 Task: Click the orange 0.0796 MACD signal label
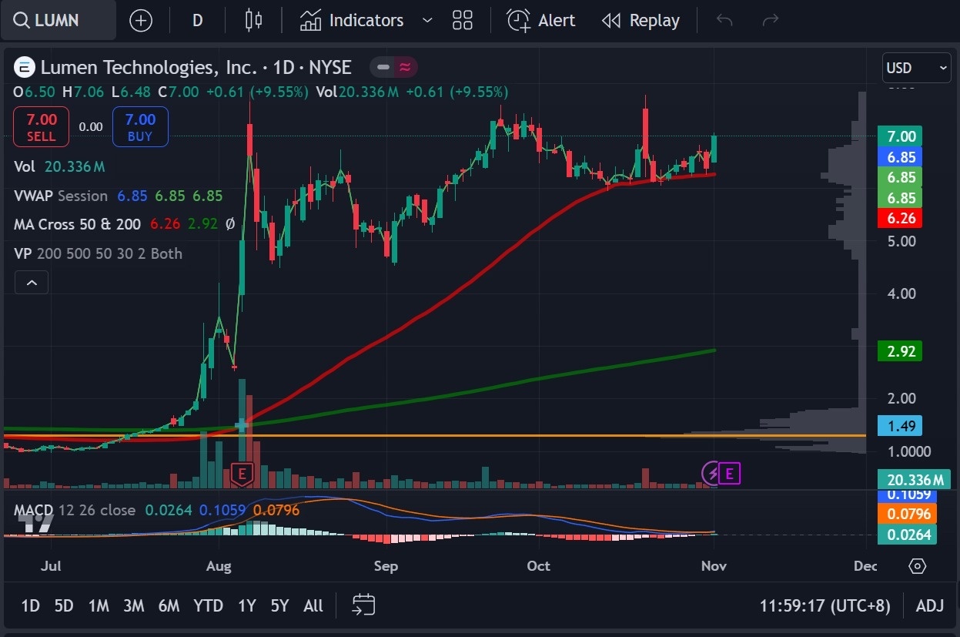click(908, 514)
